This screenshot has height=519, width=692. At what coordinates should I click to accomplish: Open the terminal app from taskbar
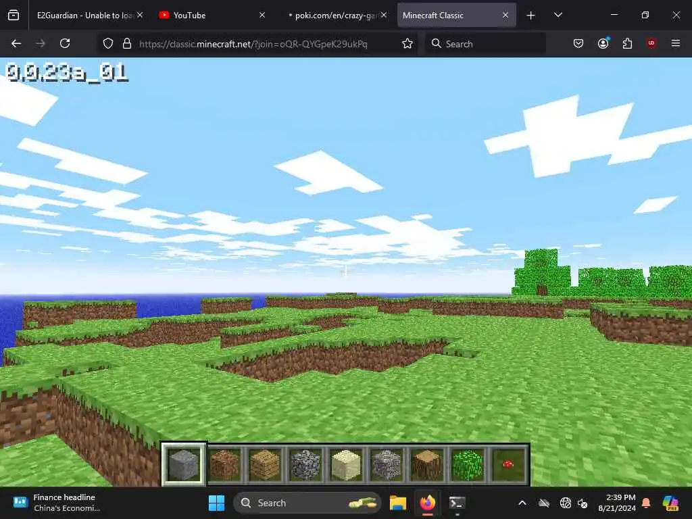coord(457,503)
